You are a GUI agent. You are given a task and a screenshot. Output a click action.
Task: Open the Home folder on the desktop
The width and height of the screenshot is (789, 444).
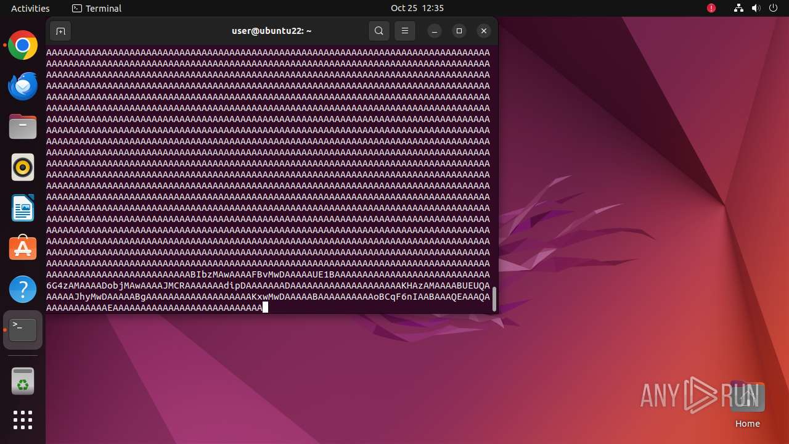(747, 404)
